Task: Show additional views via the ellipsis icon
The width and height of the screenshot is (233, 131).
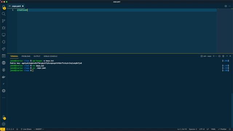Action: tap(4, 98)
